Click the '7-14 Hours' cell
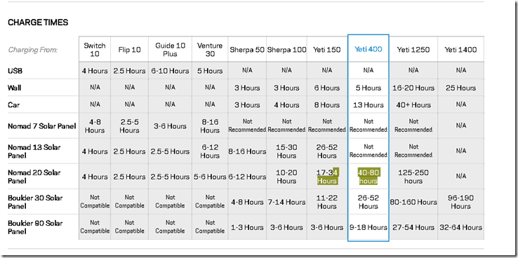The width and height of the screenshot is (518, 258). point(286,202)
